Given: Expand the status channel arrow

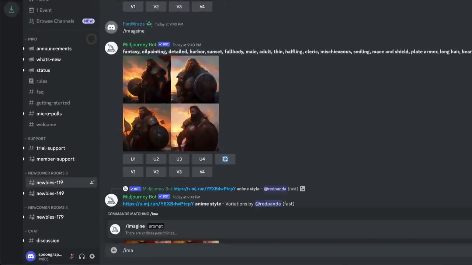Looking at the screenshot, I should (x=24, y=70).
